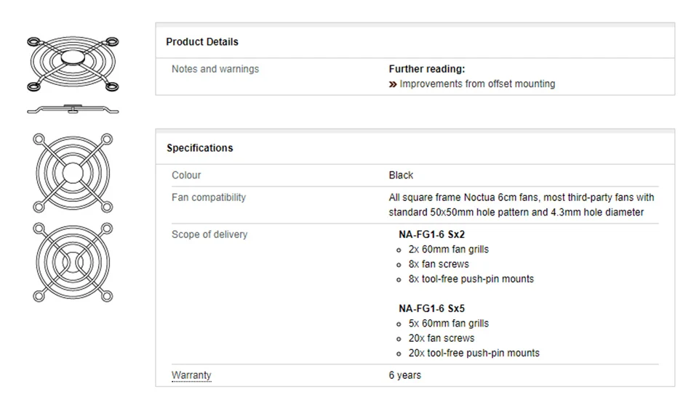Click the NA-FG1-6 Sx2 heading
The image size is (691, 405).
431,234
